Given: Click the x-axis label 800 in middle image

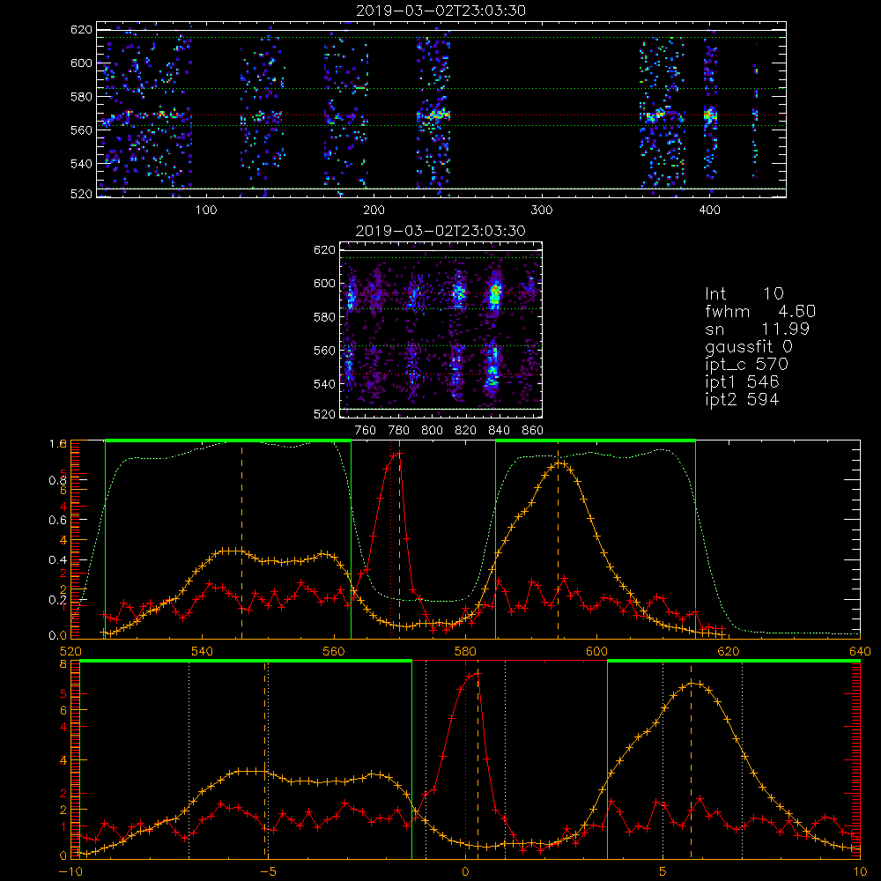Looking at the screenshot, I should [432, 431].
